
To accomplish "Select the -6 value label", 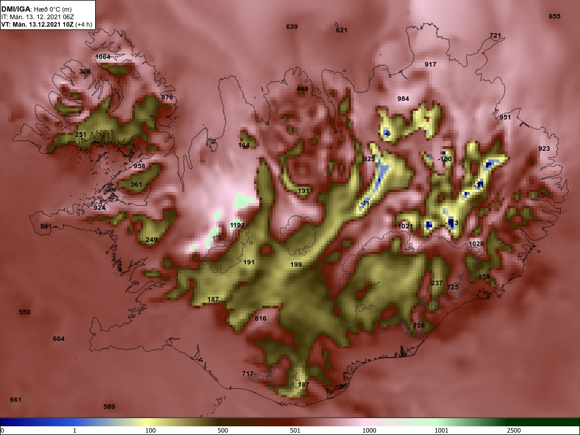I will (387, 133).
